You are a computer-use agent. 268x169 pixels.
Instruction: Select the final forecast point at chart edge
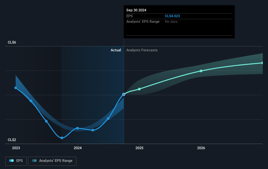(x=262, y=63)
